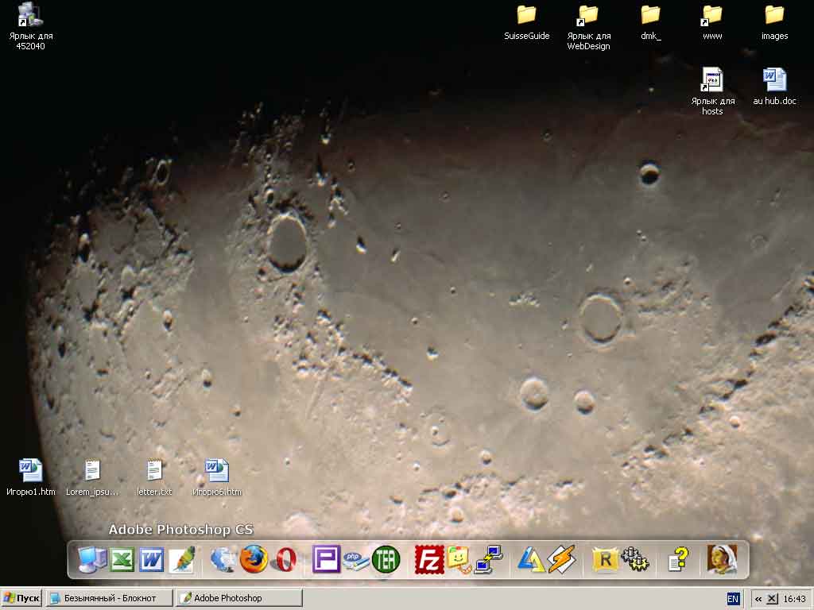
Task: Select the letter.txt file
Action: click(154, 477)
